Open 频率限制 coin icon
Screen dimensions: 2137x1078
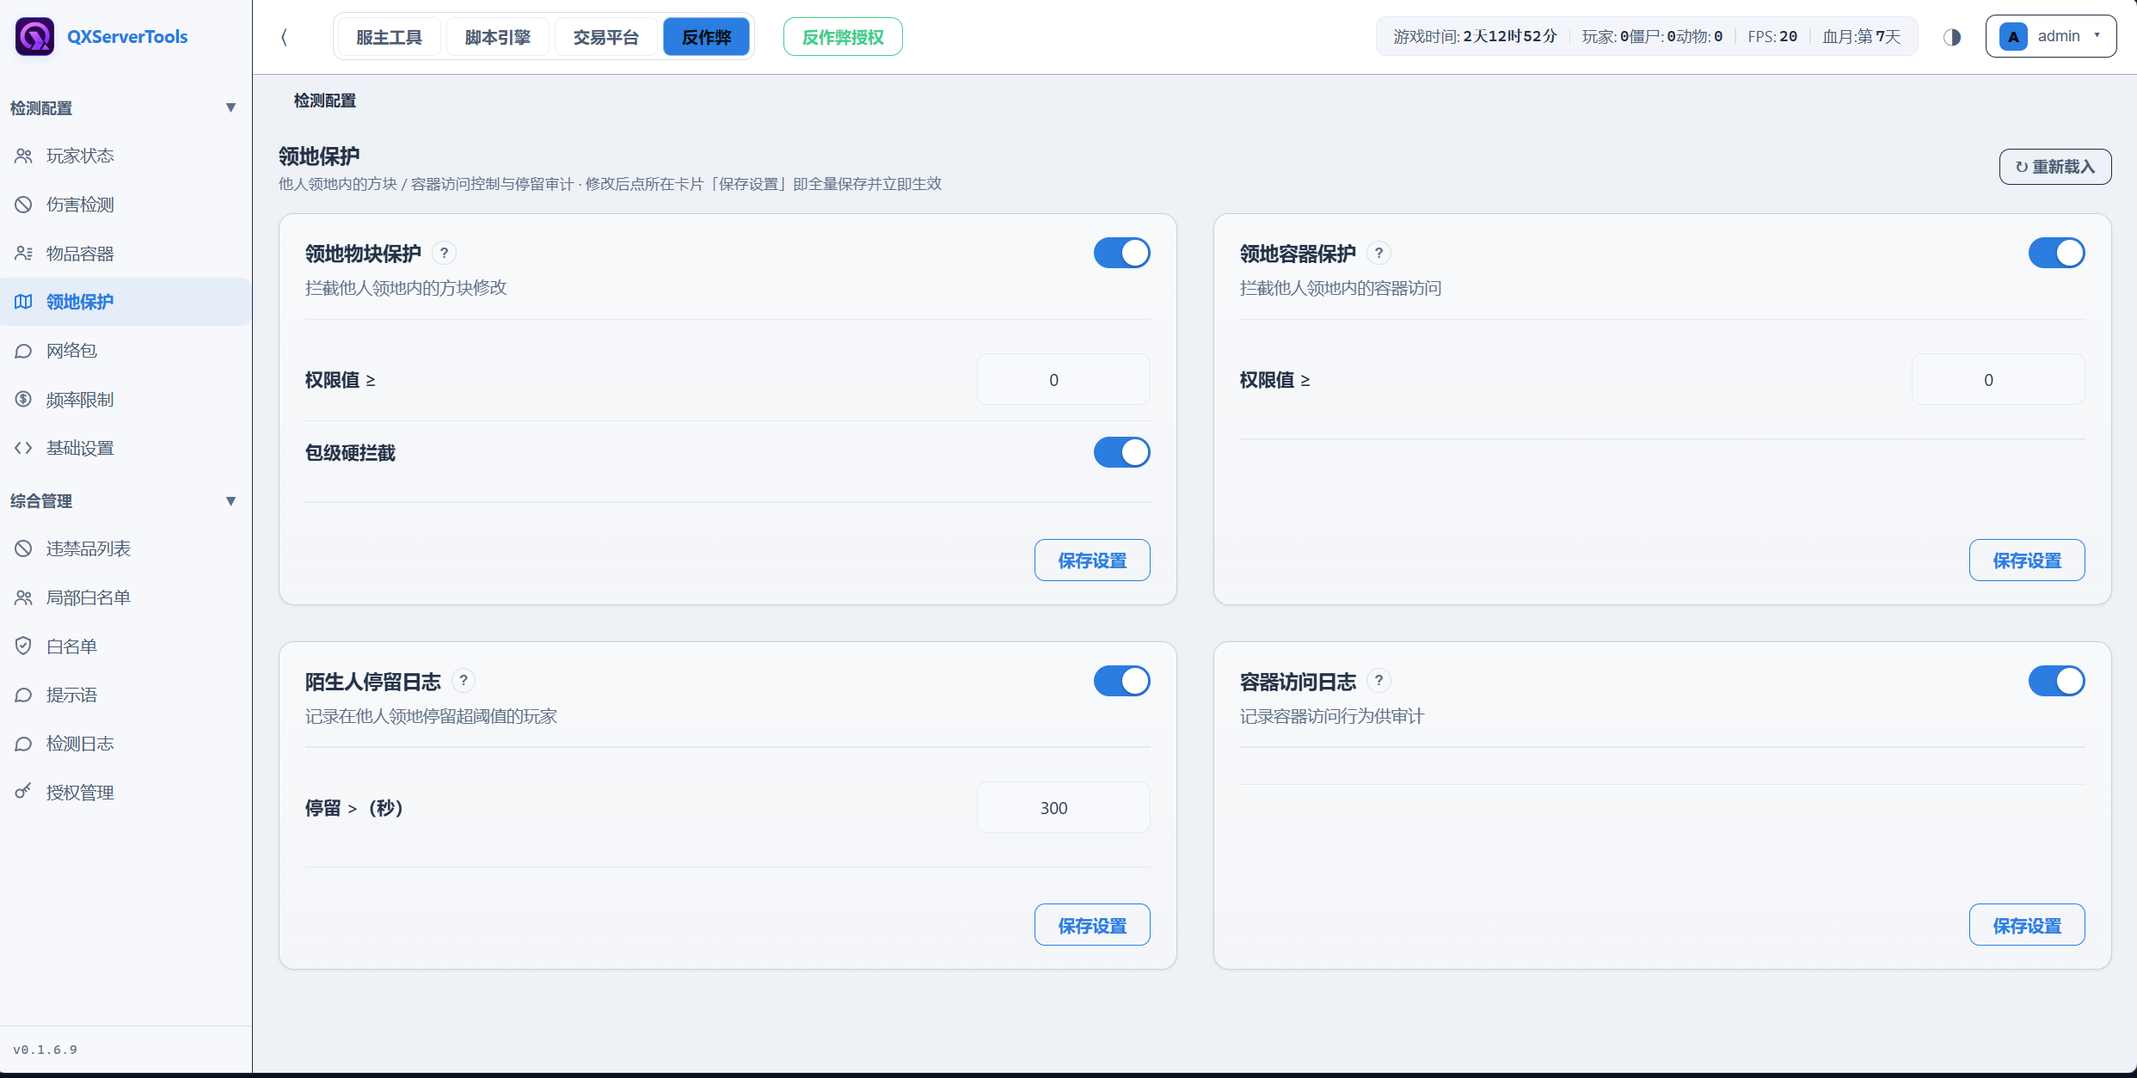(23, 400)
